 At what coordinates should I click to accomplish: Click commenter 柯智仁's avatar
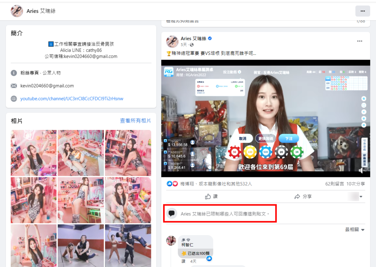(171, 241)
